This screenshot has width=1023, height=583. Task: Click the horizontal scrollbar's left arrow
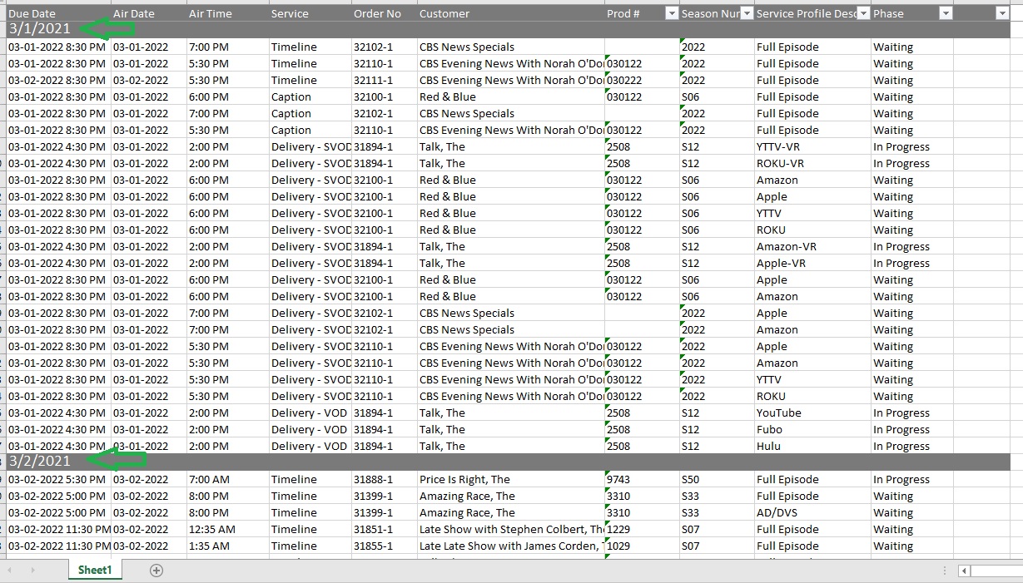click(x=964, y=571)
